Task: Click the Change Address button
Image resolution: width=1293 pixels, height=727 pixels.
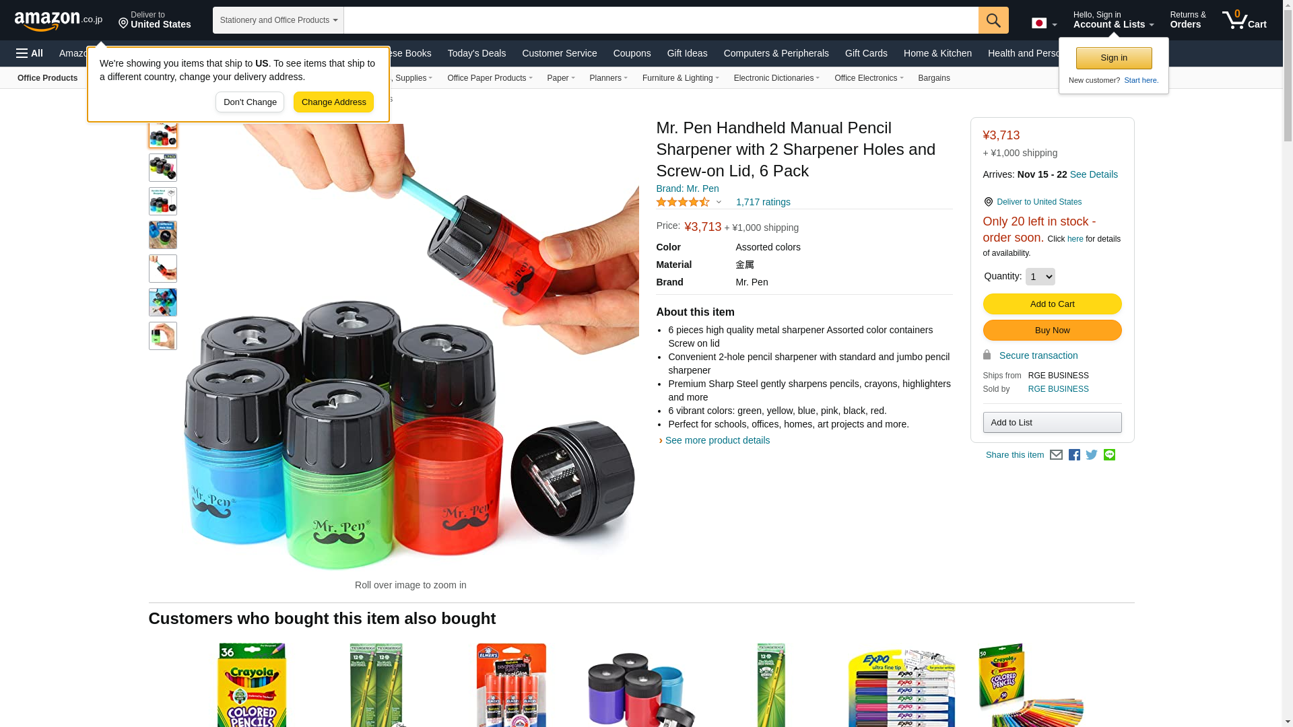Action: pyautogui.click(x=333, y=102)
